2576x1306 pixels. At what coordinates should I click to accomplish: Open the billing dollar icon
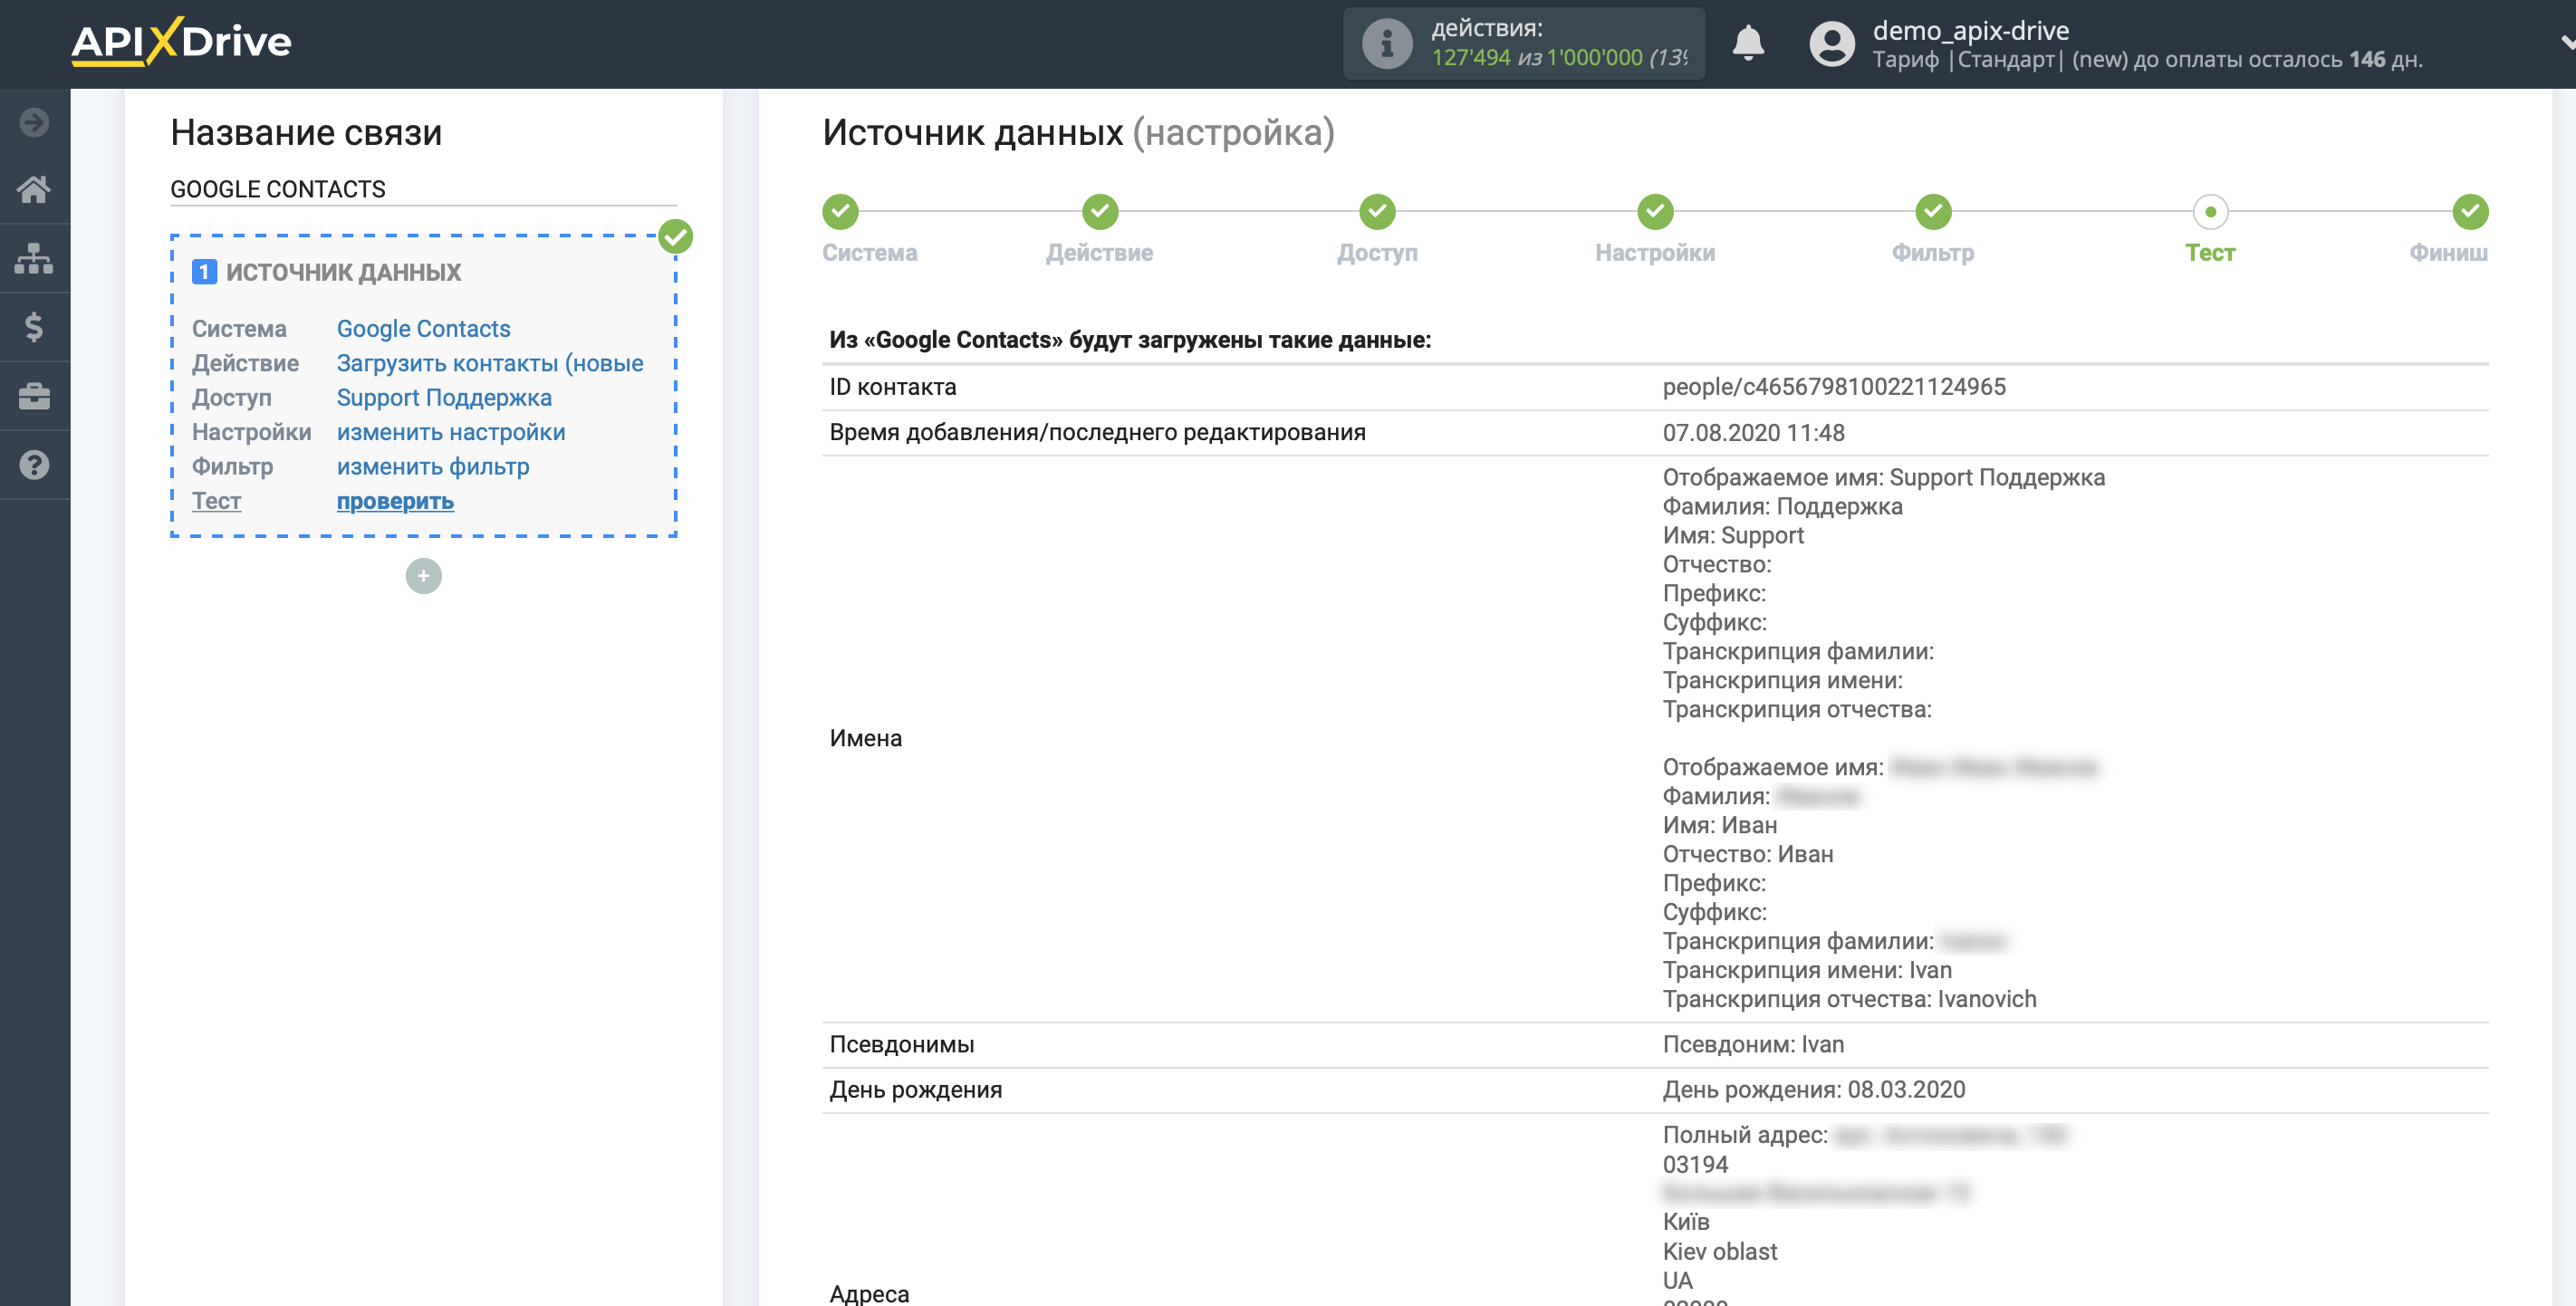[34, 327]
